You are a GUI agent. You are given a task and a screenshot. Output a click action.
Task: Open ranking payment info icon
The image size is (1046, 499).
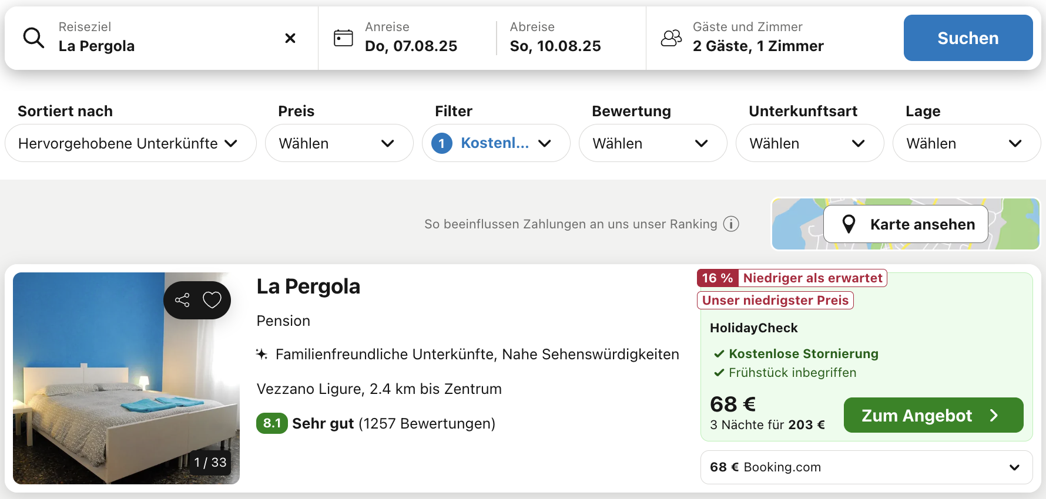(x=731, y=224)
